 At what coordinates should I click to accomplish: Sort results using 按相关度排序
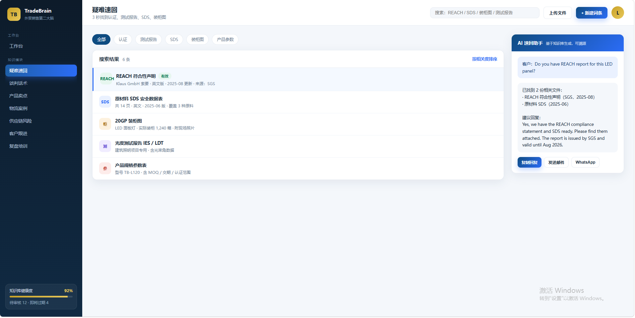(x=484, y=59)
